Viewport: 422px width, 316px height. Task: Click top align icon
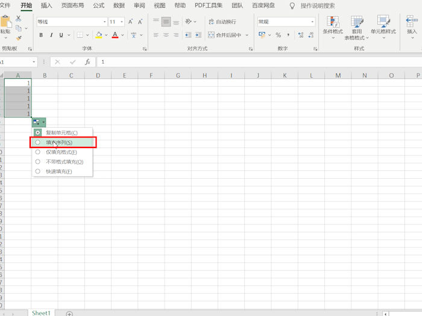[156, 22]
